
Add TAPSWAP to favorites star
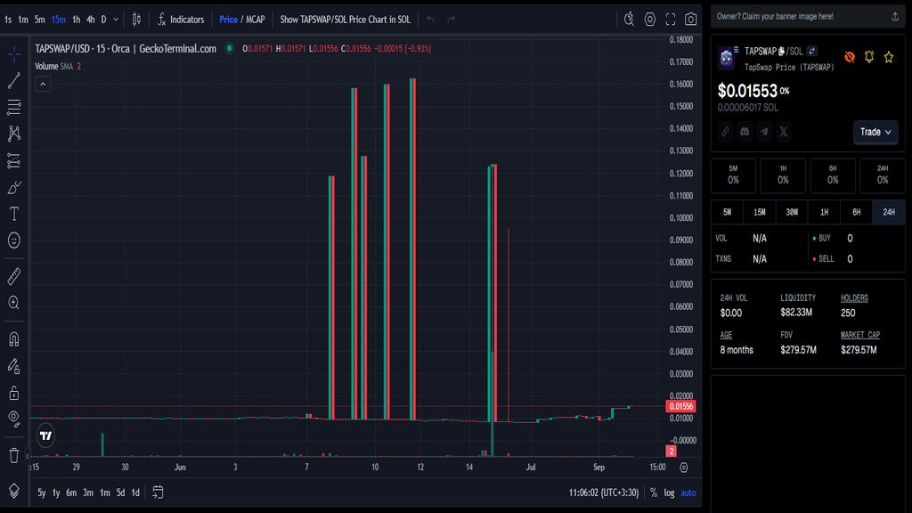(889, 56)
